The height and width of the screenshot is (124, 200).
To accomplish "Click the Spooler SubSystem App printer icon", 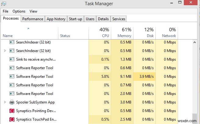I will click(x=12, y=102).
